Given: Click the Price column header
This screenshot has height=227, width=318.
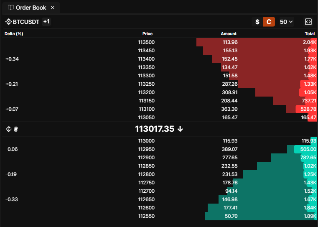Looking at the screenshot, I should [x=147, y=34].
